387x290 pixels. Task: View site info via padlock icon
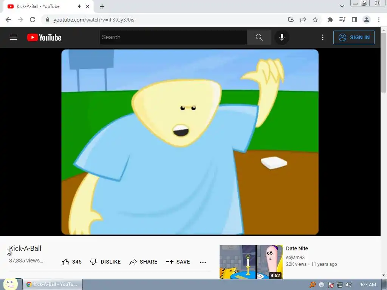(x=48, y=20)
